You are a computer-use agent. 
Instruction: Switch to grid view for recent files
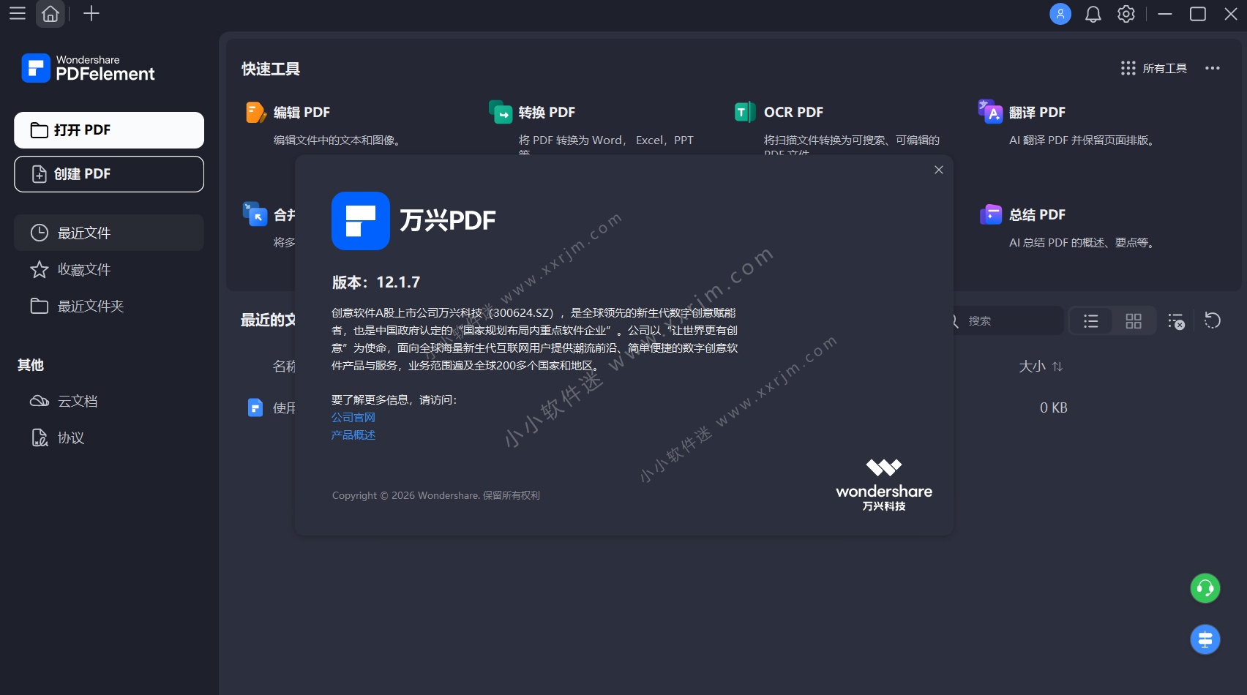pos(1133,320)
